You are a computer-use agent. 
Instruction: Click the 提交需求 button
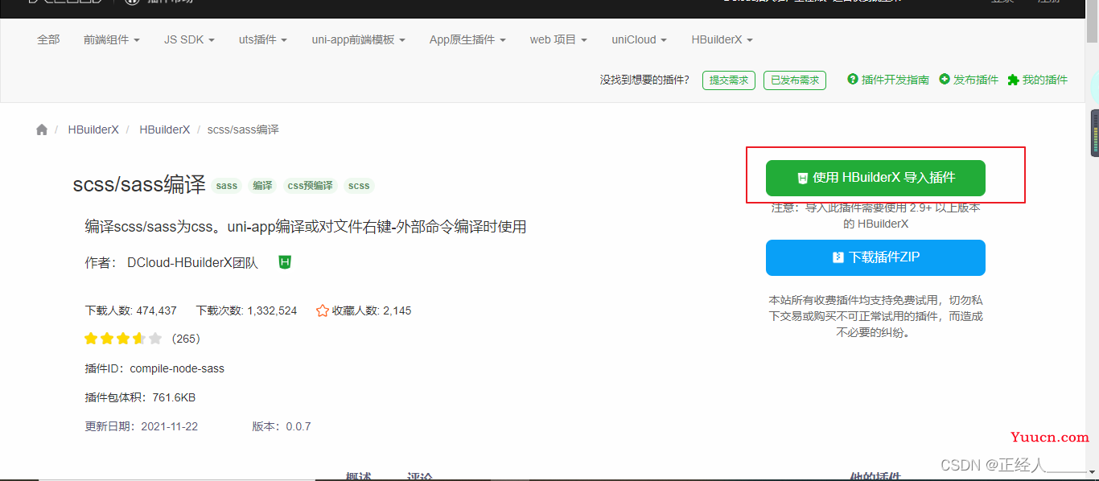pyautogui.click(x=729, y=80)
